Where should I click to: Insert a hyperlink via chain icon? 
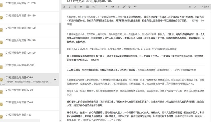coord(107,7)
